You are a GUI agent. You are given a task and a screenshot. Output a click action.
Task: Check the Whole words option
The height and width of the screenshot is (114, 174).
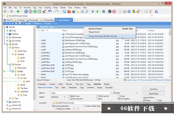click(x=97, y=96)
